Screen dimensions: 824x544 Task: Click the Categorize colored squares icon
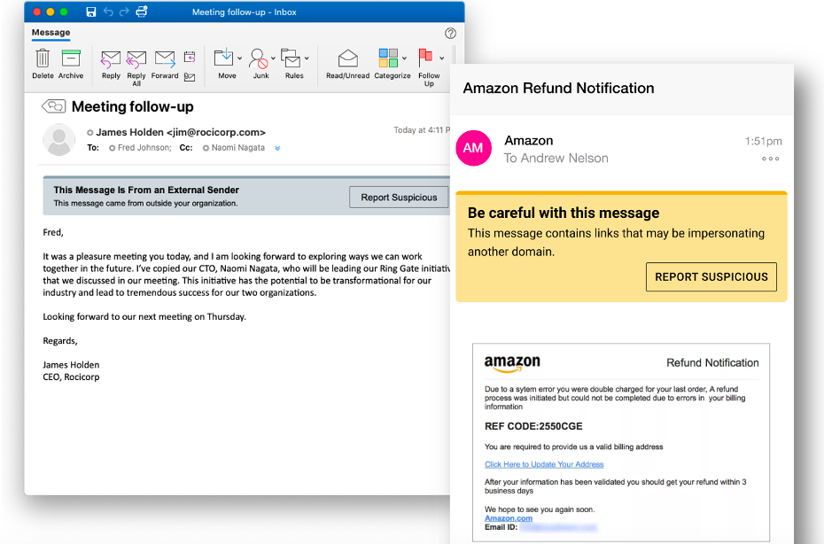coord(388,58)
